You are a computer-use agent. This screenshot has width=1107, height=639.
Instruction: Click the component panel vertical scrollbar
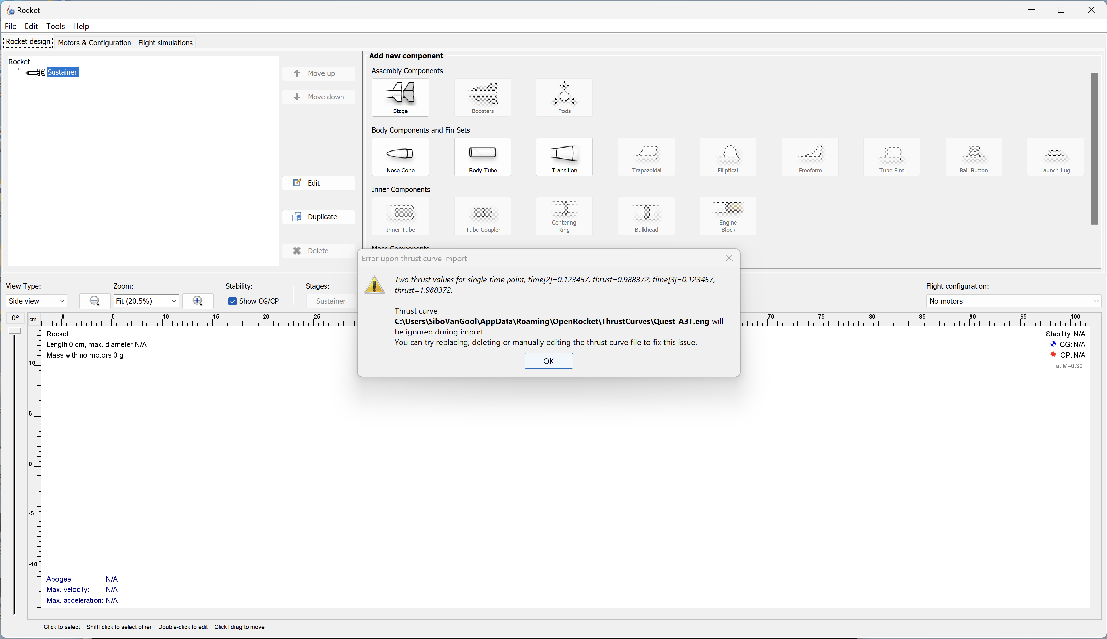tap(1094, 148)
